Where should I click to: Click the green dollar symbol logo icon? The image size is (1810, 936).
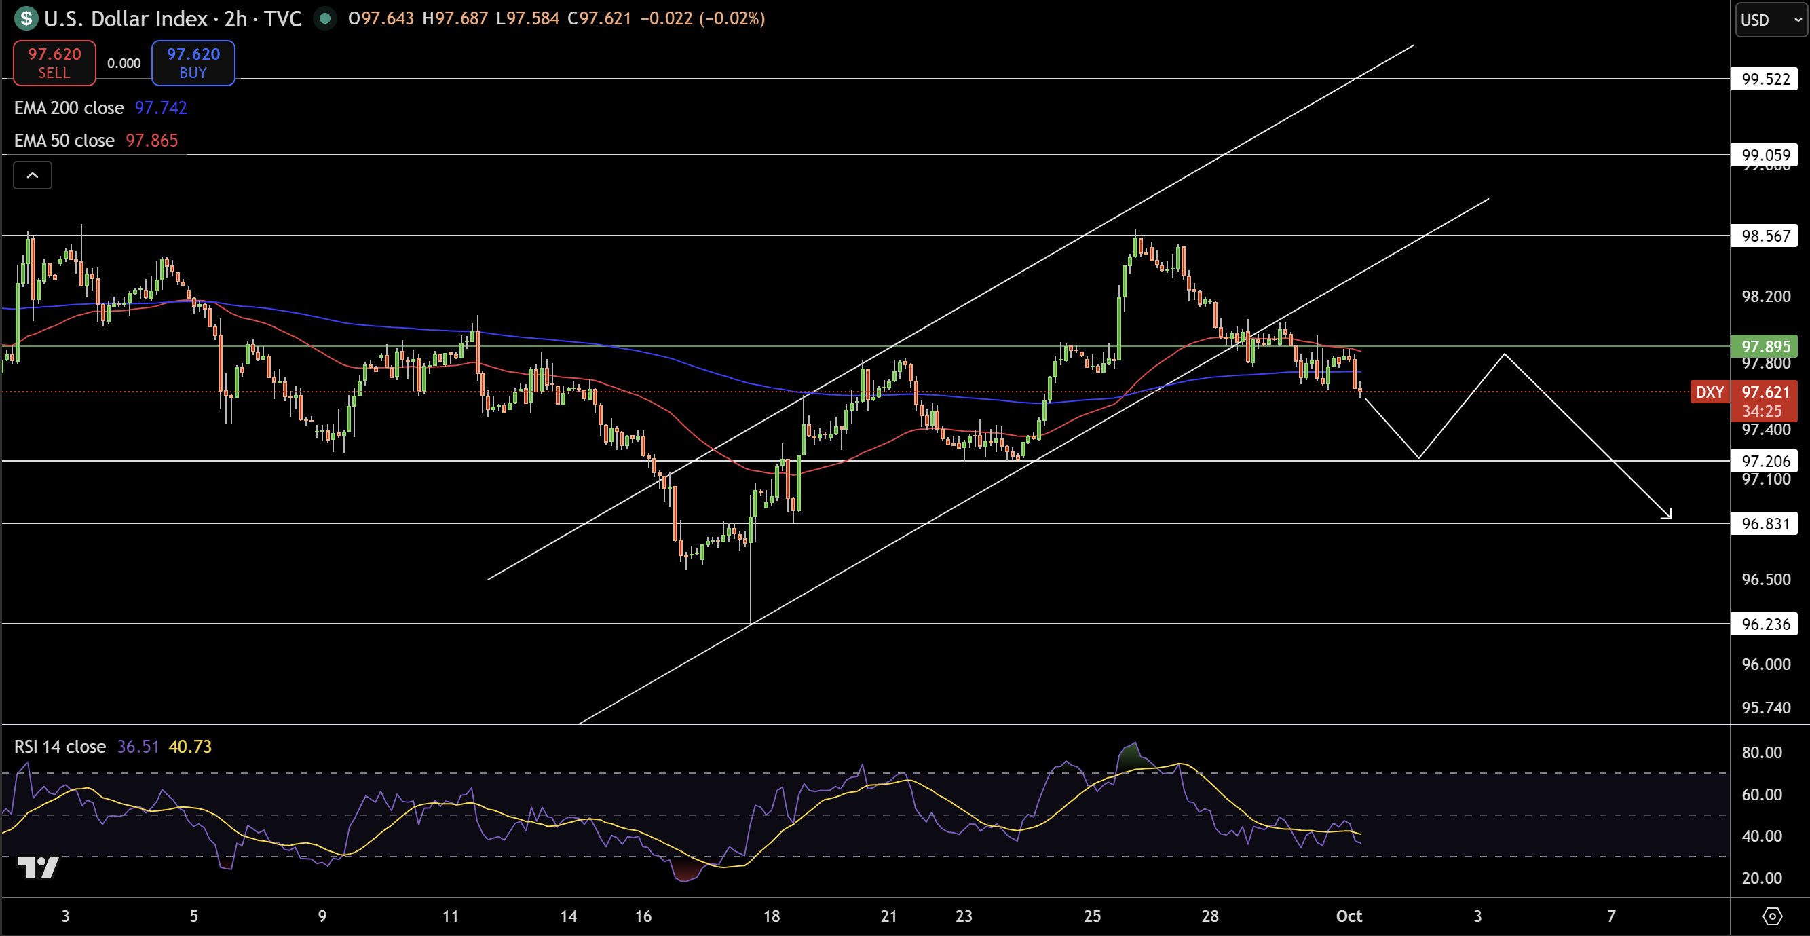26,18
